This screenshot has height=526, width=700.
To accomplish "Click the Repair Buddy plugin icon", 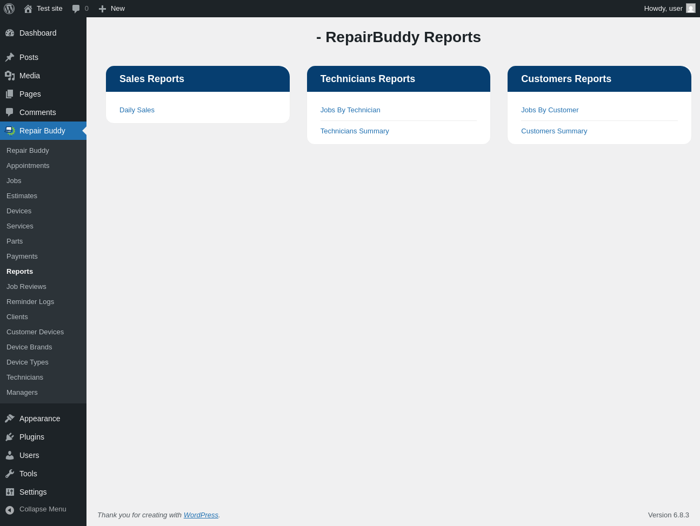I will pyautogui.click(x=10, y=131).
